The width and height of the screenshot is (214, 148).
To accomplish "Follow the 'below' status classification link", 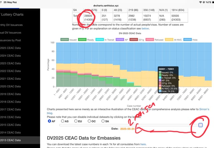I will click(145, 29).
